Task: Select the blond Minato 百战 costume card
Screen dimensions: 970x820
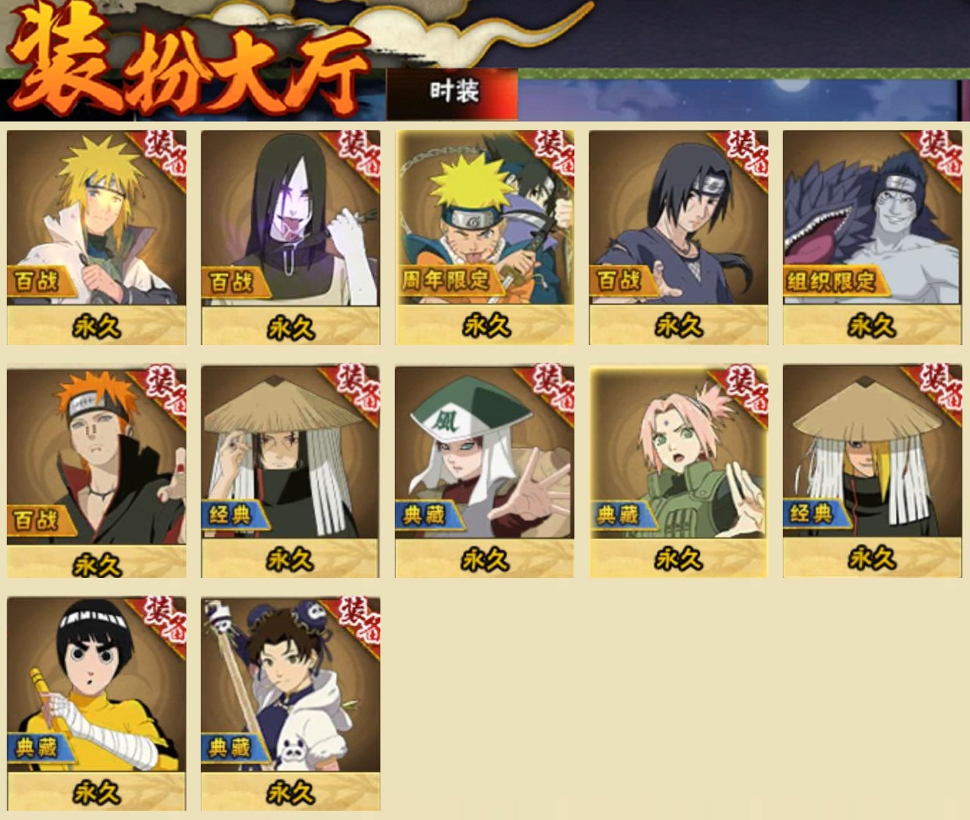Action: click(96, 237)
